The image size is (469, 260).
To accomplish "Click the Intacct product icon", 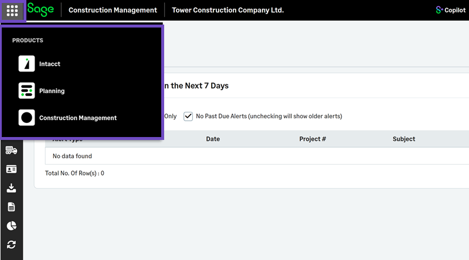I will pyautogui.click(x=27, y=64).
